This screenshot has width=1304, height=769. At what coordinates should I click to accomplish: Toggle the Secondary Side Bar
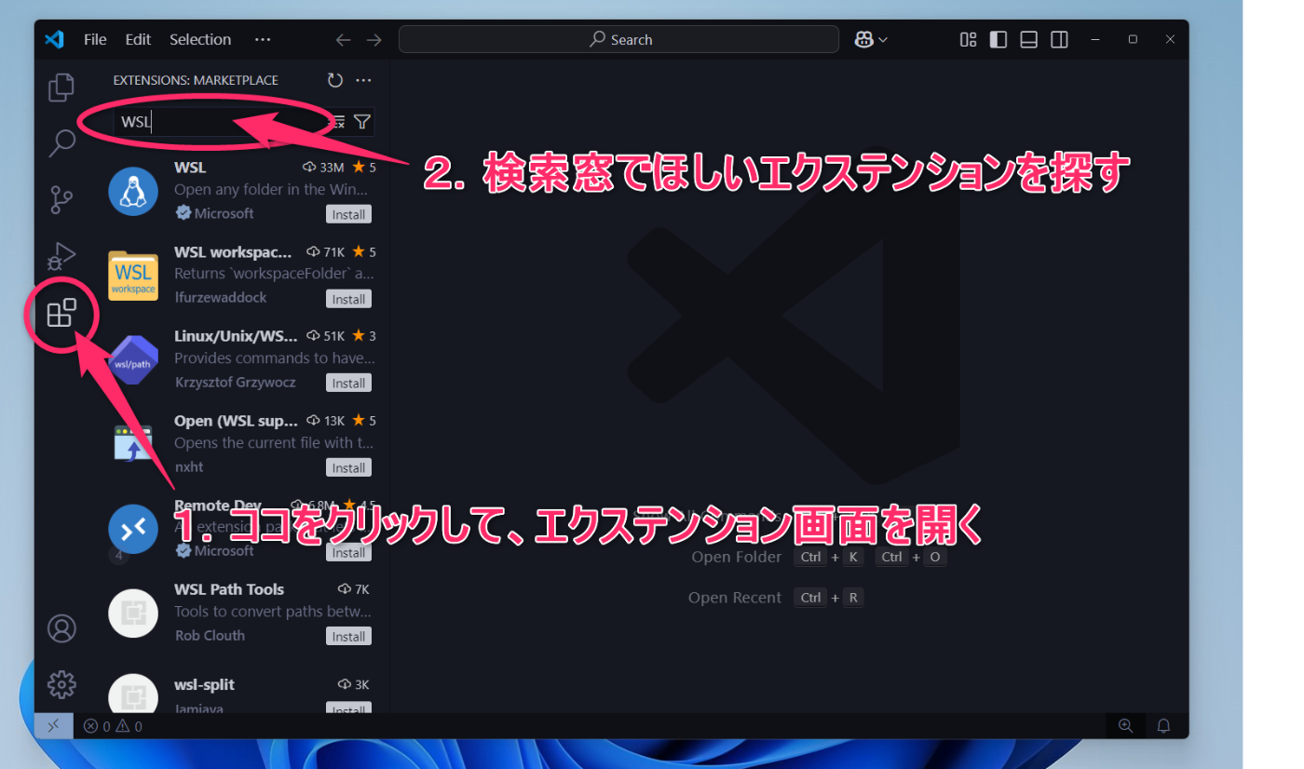1059,39
